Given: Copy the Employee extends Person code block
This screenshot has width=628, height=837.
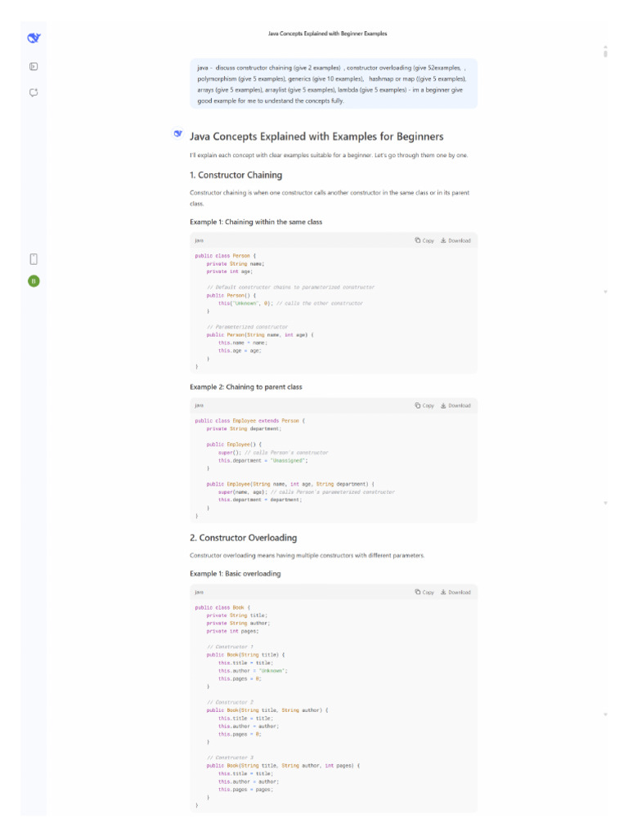Looking at the screenshot, I should [x=424, y=405].
